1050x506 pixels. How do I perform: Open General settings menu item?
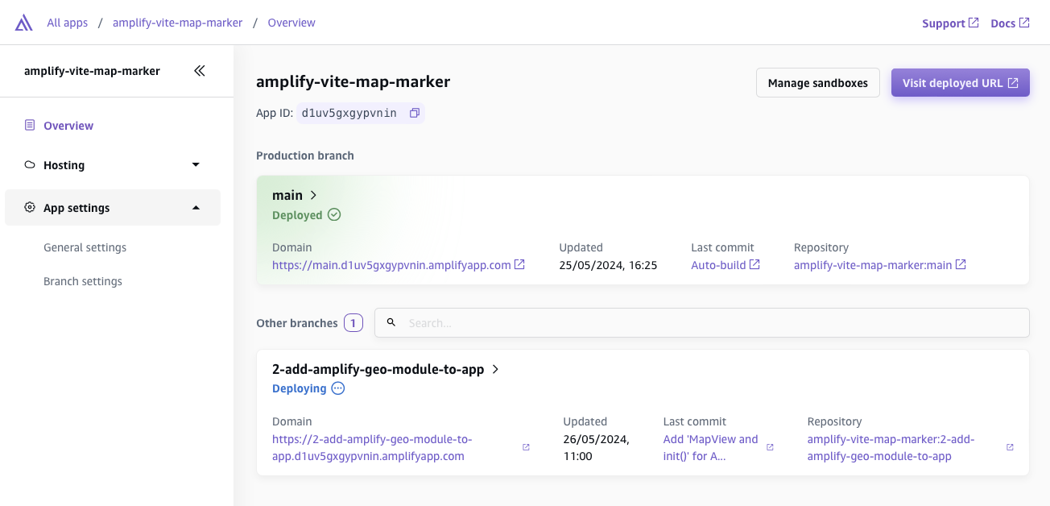pyautogui.click(x=85, y=247)
